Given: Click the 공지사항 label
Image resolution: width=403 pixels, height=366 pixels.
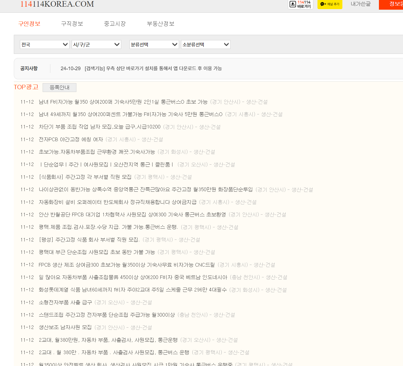Looking at the screenshot, I should pyautogui.click(x=29, y=69).
